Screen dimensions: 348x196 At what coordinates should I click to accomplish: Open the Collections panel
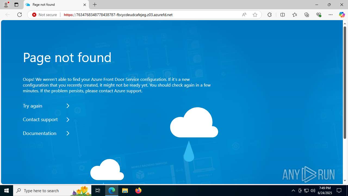pos(307,15)
